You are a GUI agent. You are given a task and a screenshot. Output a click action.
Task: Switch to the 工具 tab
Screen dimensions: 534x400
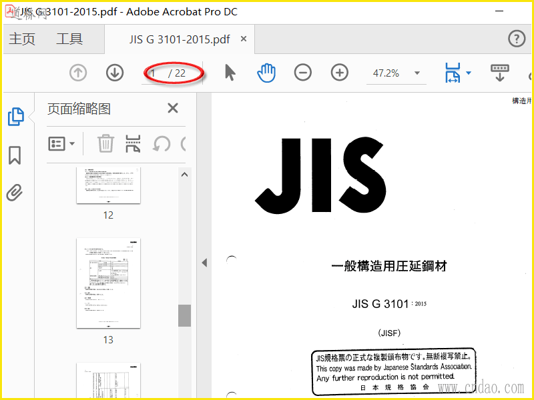pyautogui.click(x=69, y=39)
